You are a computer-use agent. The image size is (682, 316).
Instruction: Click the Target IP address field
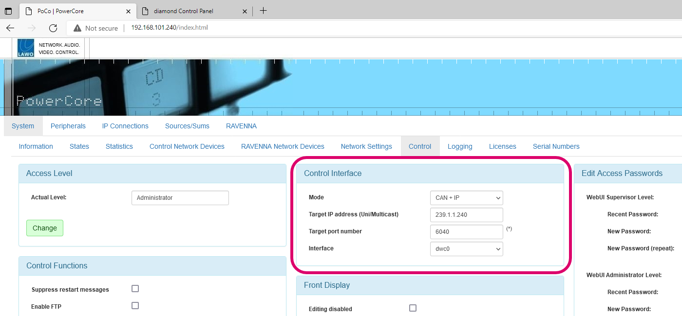[466, 215]
